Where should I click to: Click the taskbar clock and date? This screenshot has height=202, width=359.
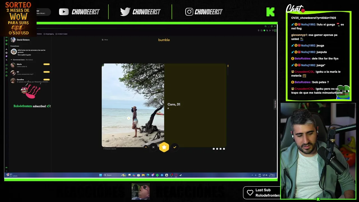tap(272, 175)
